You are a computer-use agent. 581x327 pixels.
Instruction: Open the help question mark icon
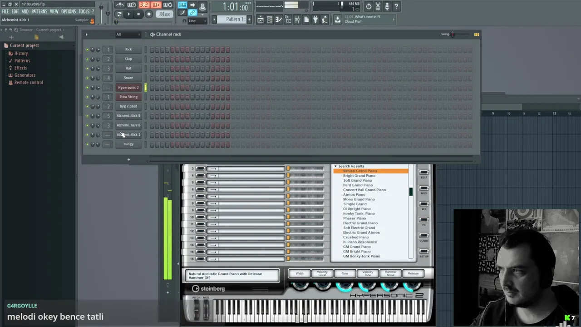(396, 6)
